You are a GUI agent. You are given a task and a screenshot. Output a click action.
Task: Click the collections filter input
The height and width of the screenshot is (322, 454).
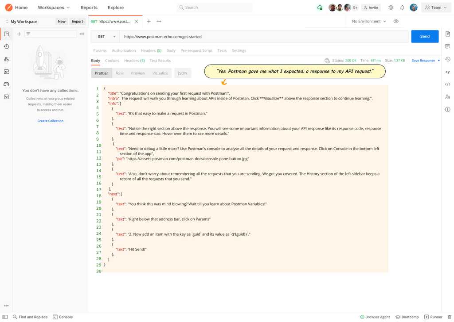tap(51, 34)
